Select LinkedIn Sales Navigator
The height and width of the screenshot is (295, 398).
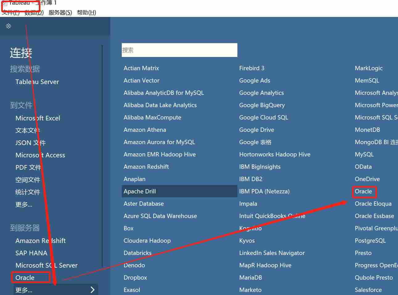click(272, 253)
